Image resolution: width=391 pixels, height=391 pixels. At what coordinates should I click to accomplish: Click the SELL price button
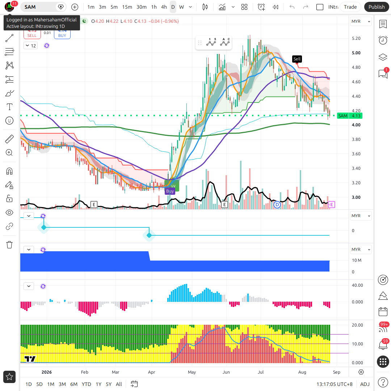[32, 34]
